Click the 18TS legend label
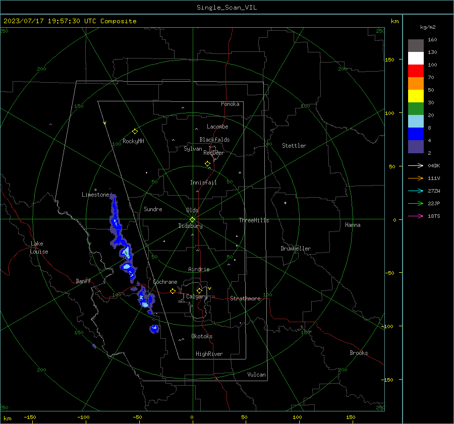454x424 pixels. 434,216
